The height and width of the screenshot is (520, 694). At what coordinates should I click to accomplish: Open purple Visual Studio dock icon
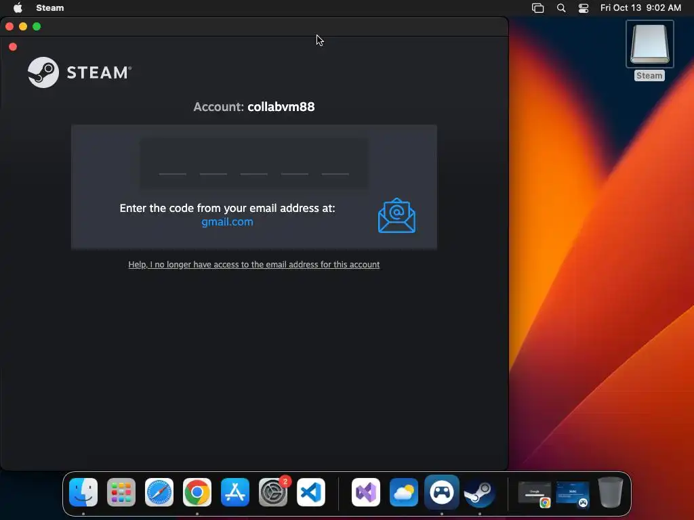coord(365,492)
